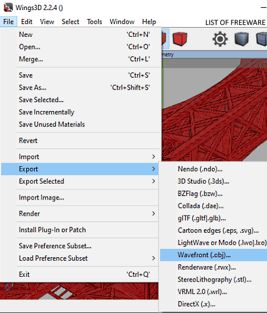This screenshot has width=267, height=313.
Task: Choose Save Preference Subset...
Action: point(80,246)
